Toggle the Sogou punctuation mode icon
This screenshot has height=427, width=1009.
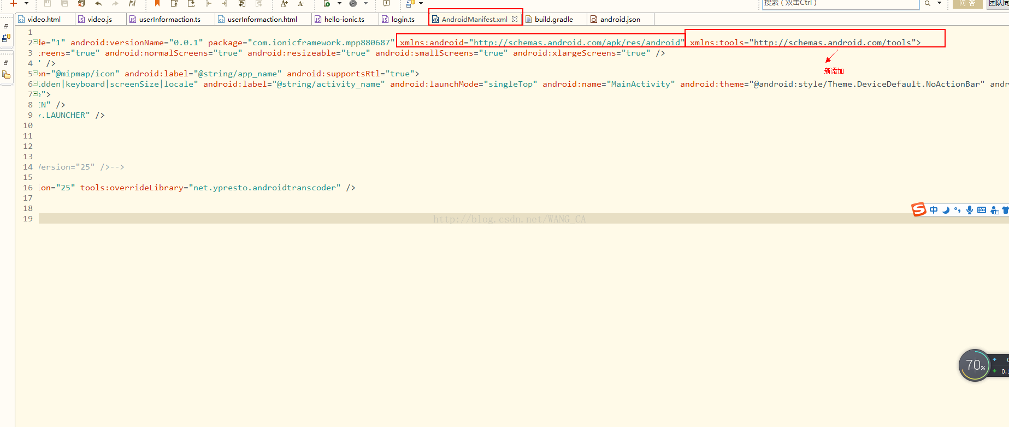957,210
